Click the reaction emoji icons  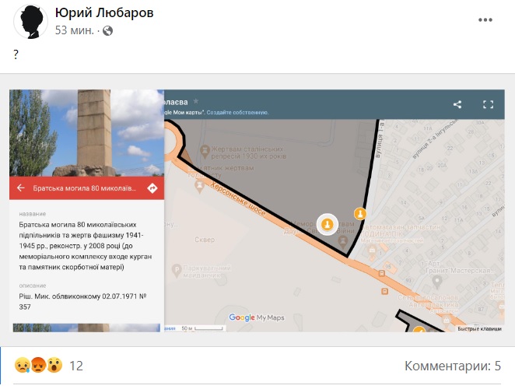pyautogui.click(x=37, y=366)
